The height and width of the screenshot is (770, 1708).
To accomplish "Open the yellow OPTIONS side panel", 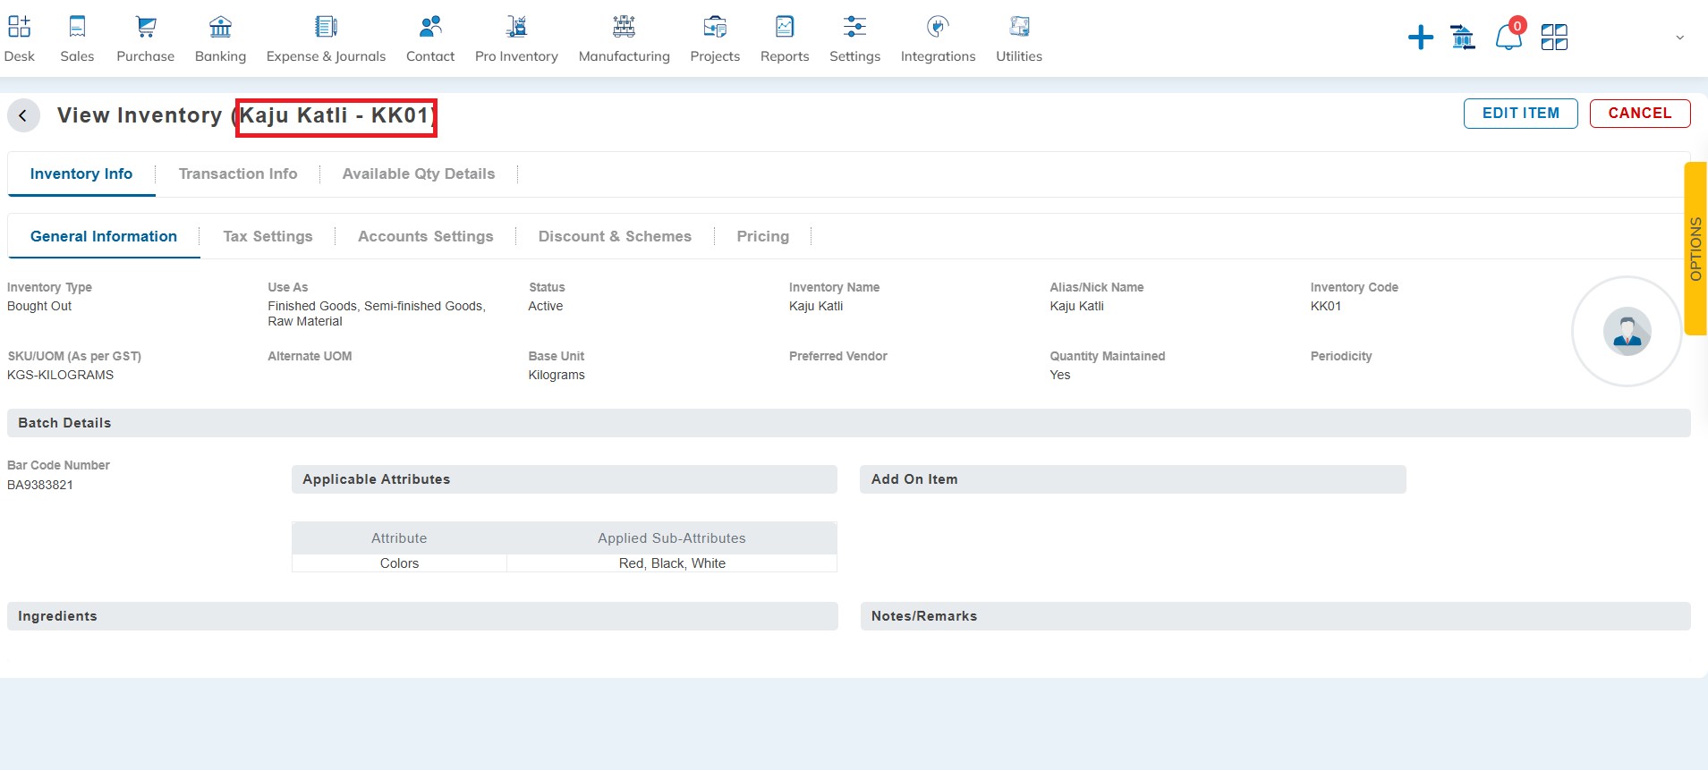I will (1695, 249).
